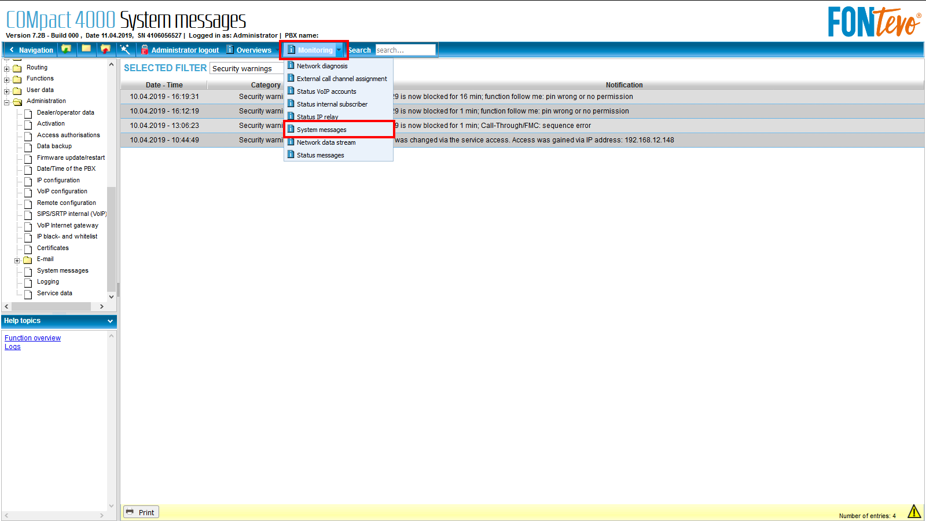Open the Security warnings filter dropdown
926x521 pixels.
point(247,68)
